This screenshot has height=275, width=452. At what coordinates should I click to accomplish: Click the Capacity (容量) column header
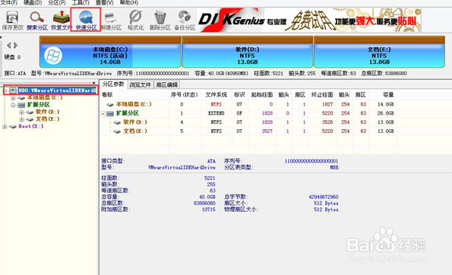point(388,94)
